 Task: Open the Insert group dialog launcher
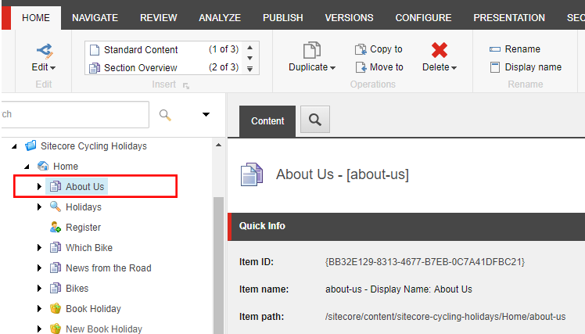186,86
